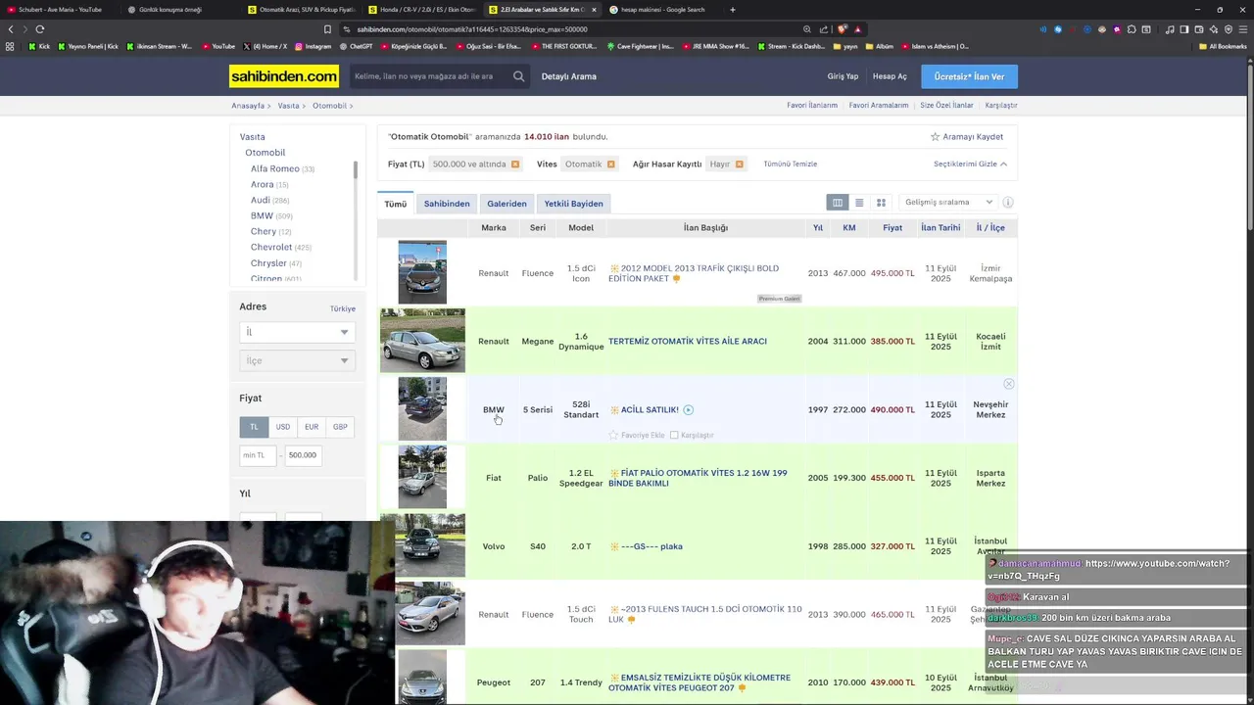The width and height of the screenshot is (1254, 705).
Task: Click Ücretsiz İlan Ver button
Action: coord(969,76)
